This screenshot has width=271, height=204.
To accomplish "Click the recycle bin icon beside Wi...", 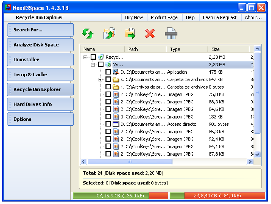I will pyautogui.click(x=108, y=65).
